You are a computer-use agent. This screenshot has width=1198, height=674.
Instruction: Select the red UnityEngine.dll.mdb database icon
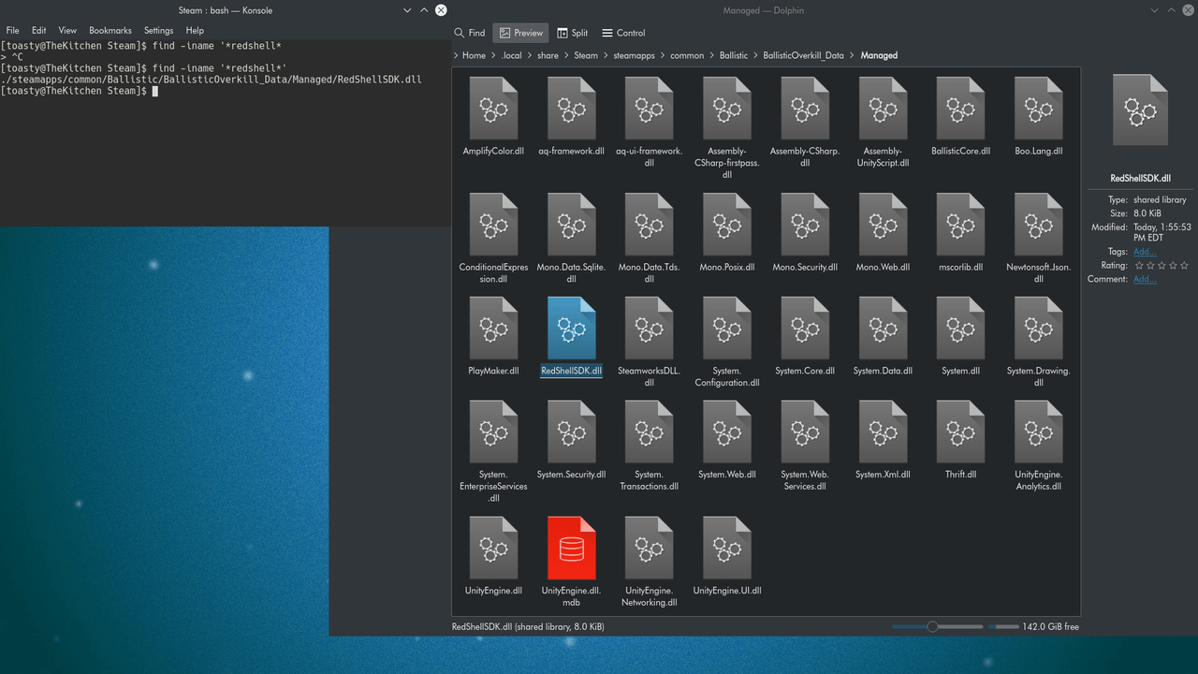[571, 547]
